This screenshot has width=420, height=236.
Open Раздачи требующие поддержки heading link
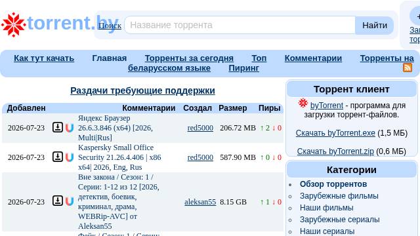point(142,90)
